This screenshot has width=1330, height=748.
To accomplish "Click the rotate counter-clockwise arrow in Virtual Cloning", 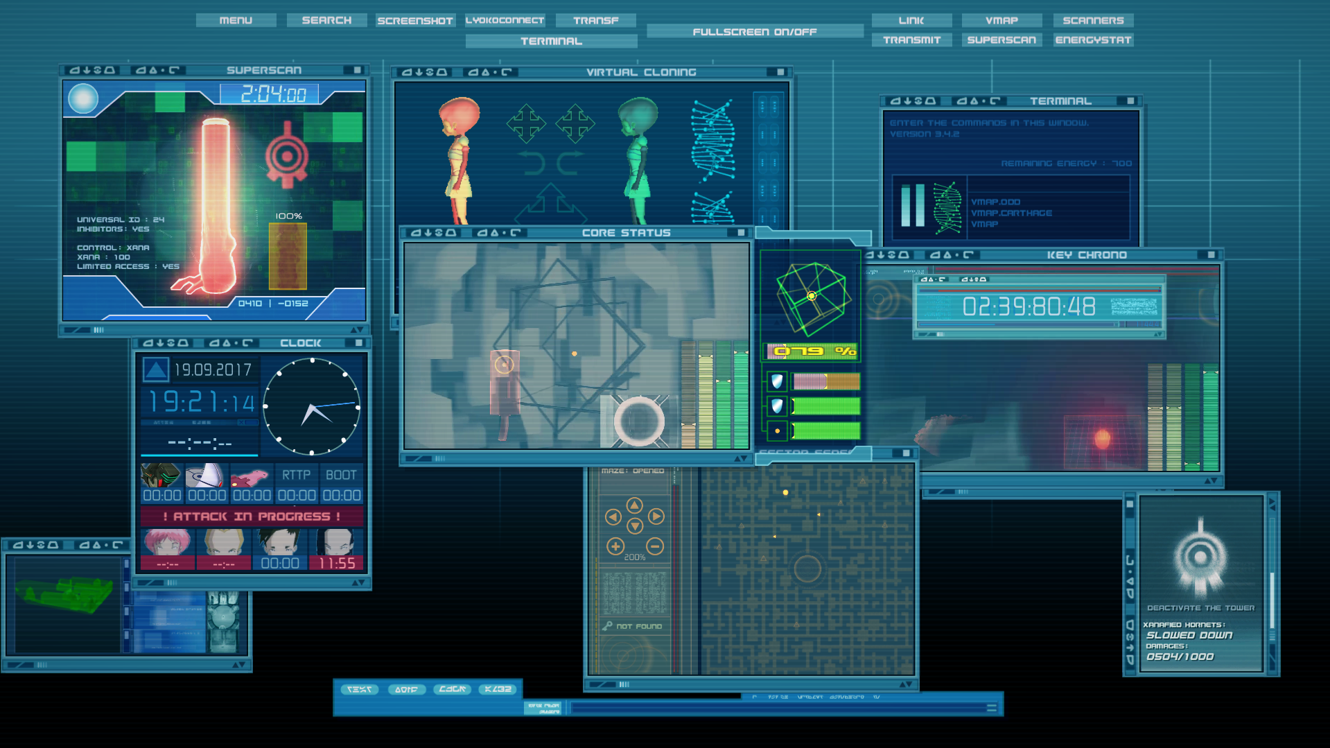I will pyautogui.click(x=532, y=164).
